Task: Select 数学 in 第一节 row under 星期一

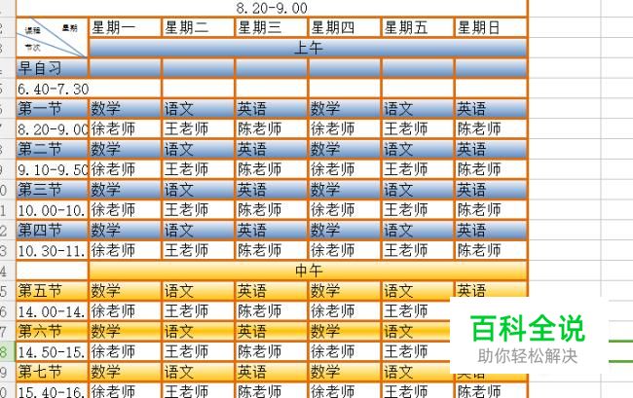Action: click(125, 109)
